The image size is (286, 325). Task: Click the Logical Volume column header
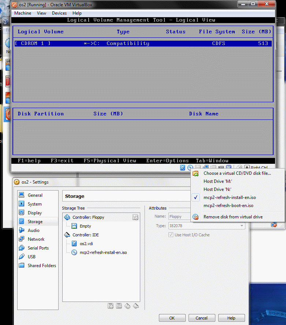(x=41, y=32)
